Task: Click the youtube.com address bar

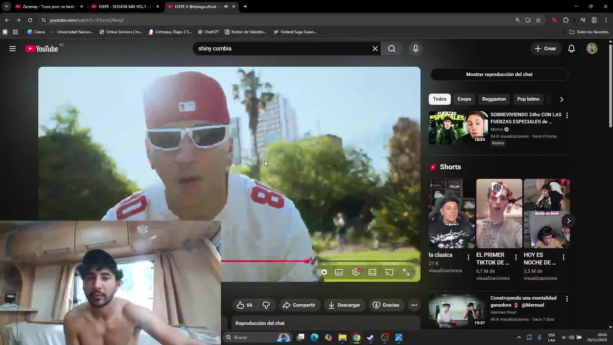Action: (278, 20)
